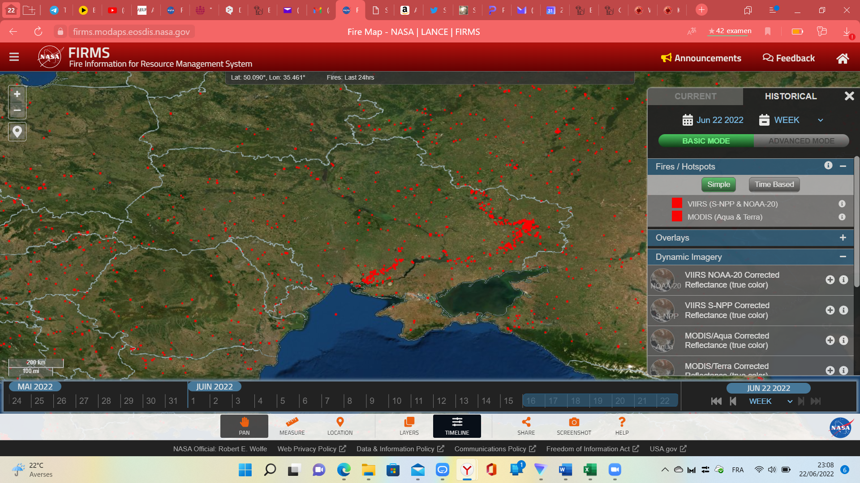Switch to Advanced Mode

(801, 141)
